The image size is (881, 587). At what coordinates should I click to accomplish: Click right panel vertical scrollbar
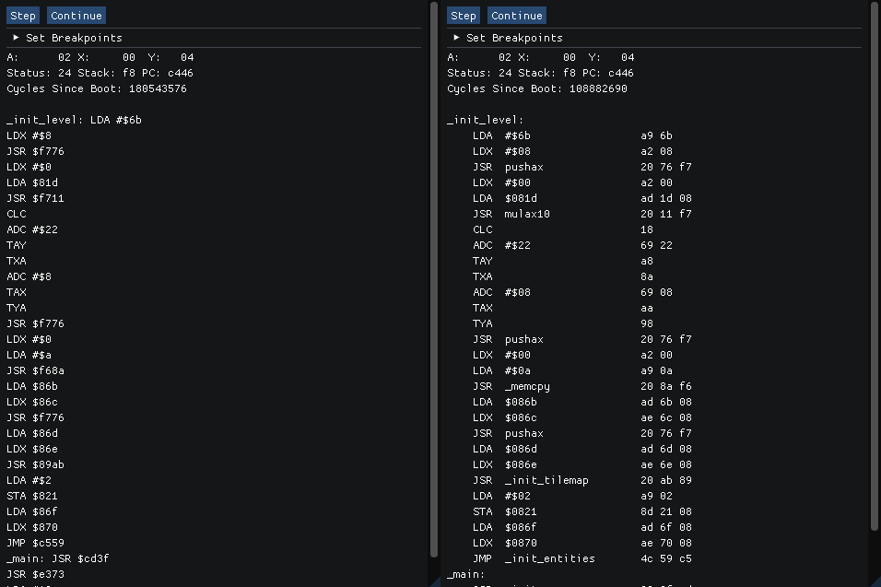click(x=875, y=265)
